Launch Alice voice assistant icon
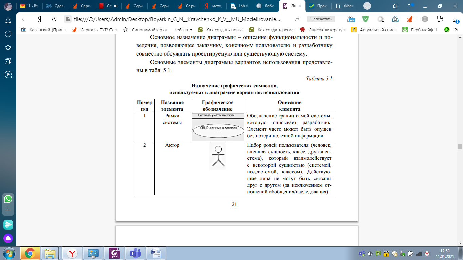The image size is (463, 260). tap(8, 238)
